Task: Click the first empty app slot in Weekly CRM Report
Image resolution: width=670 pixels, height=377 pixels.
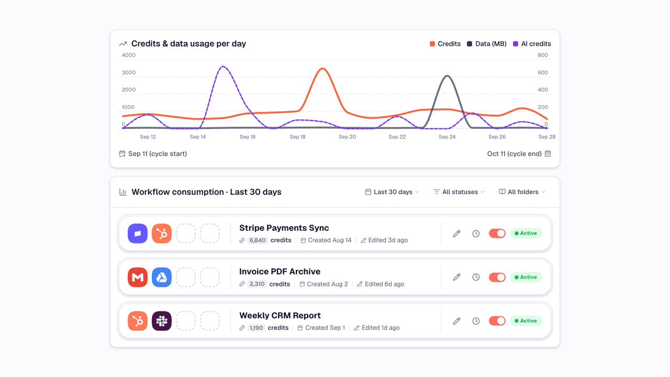Action: 186,321
